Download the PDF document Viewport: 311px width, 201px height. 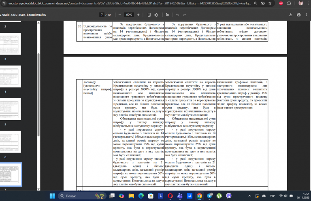291,15
